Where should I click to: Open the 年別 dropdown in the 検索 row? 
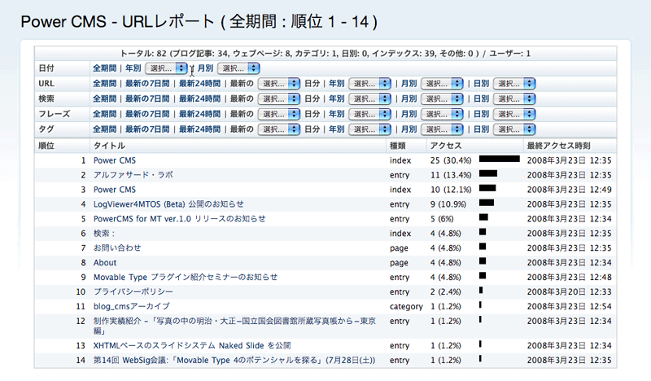coord(369,99)
